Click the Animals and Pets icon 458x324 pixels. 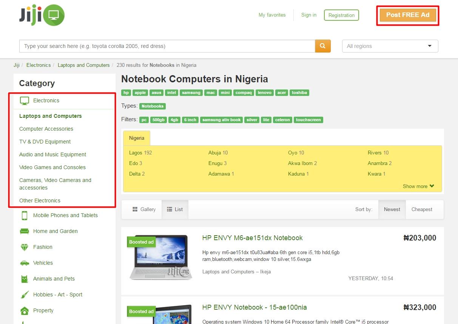click(25, 279)
